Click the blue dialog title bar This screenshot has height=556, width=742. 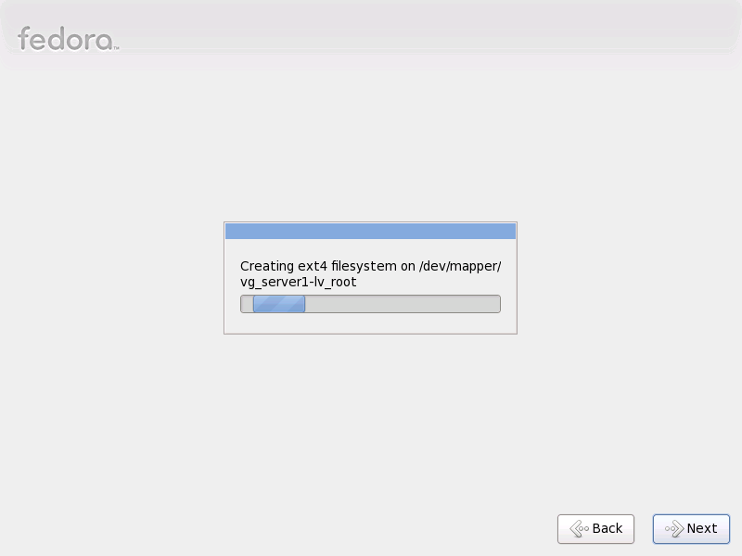click(x=370, y=231)
